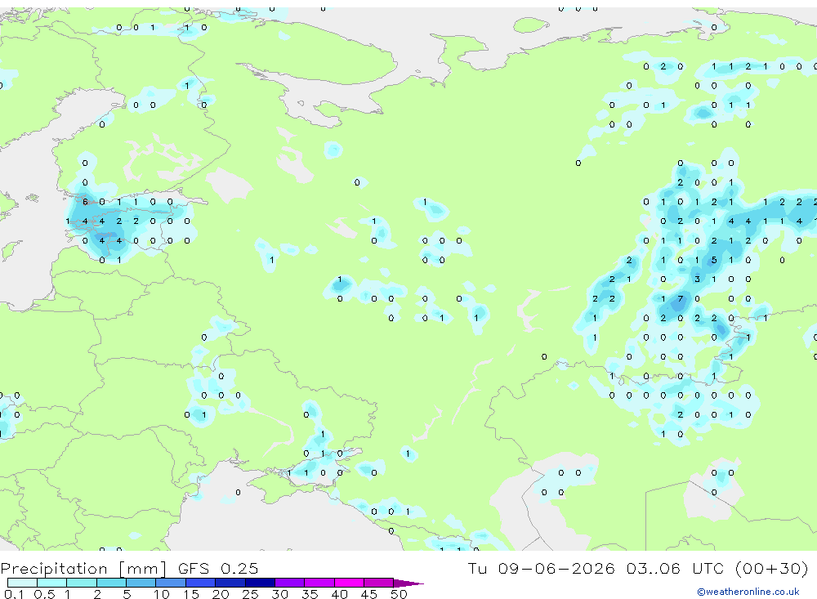Click the legend label "10"
This screenshot has width=817, height=599.
pyautogui.click(x=162, y=594)
